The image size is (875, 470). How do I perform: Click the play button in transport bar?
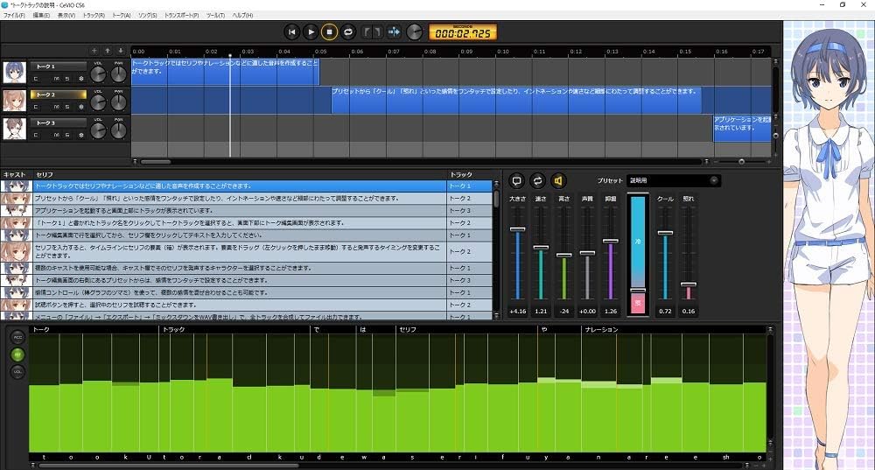pos(311,32)
